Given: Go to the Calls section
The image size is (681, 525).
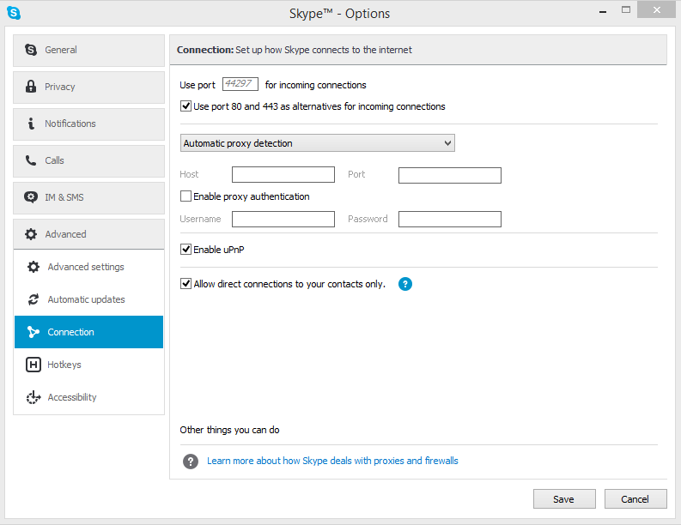Looking at the screenshot, I should (x=88, y=161).
